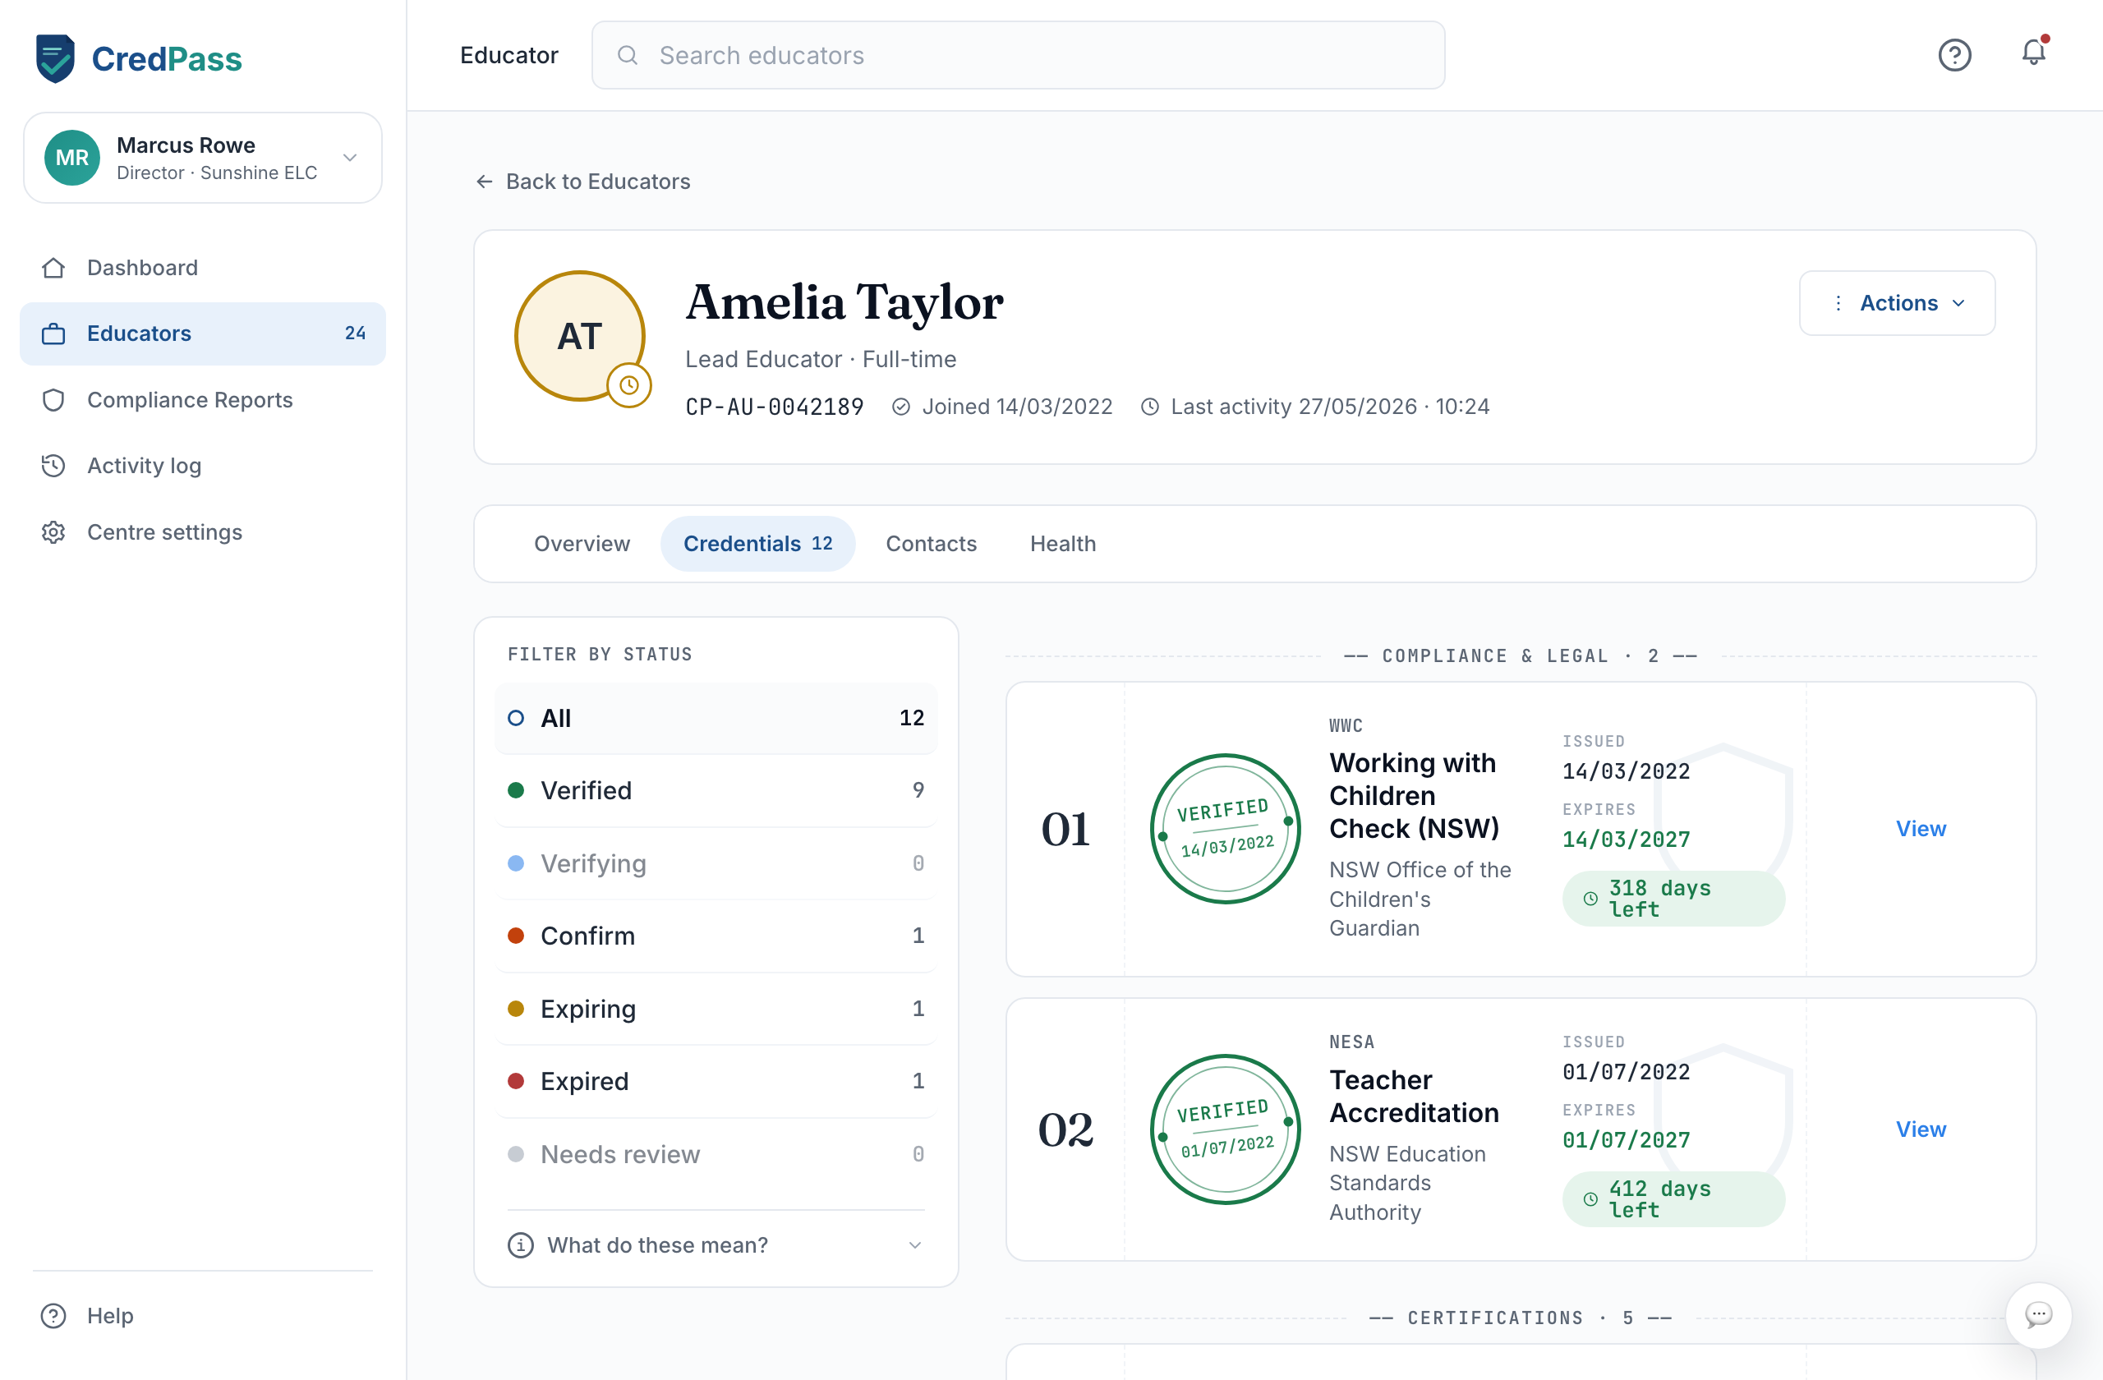
Task: Filter credentials by Expiring status
Action: pyautogui.click(x=716, y=1008)
